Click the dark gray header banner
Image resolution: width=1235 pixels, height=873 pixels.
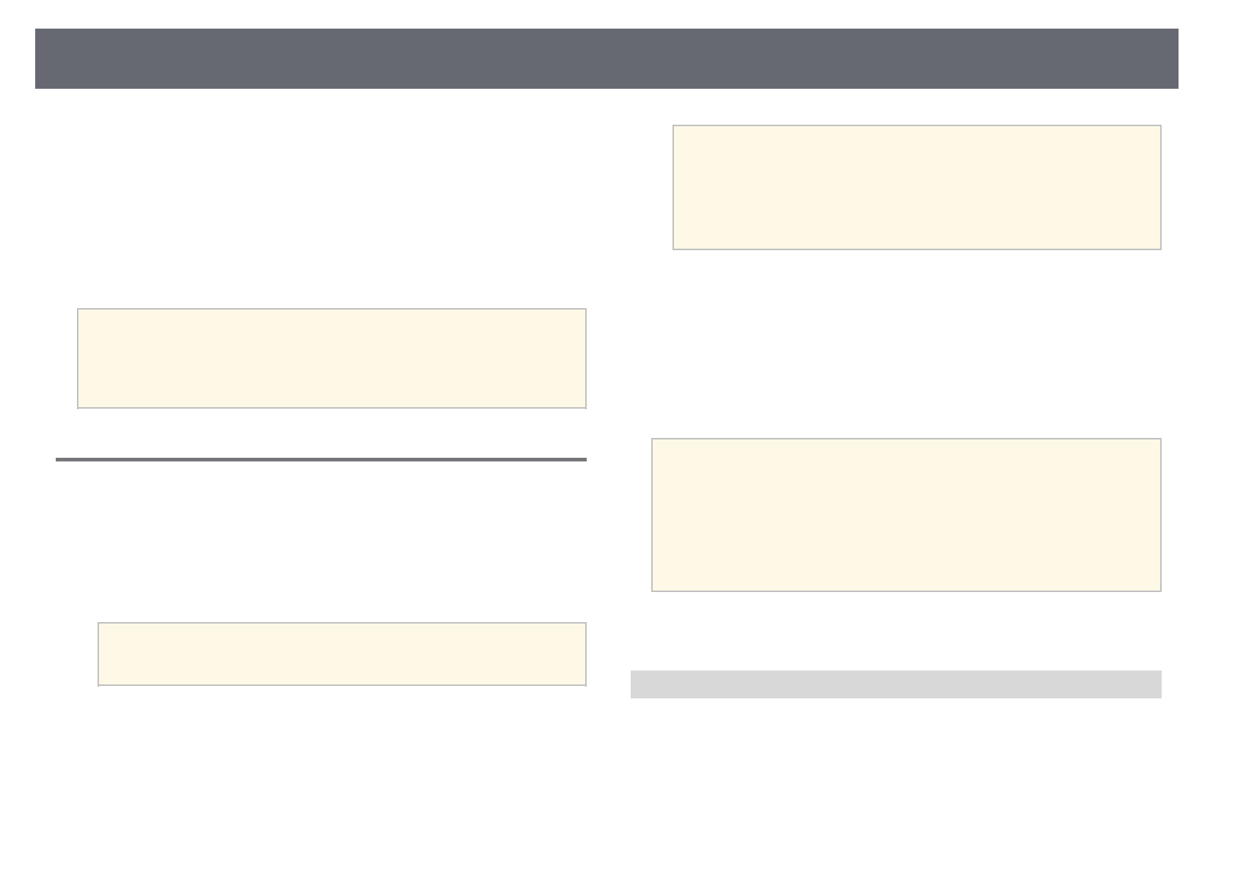pos(606,59)
